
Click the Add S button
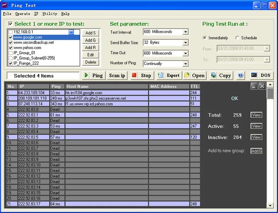coord(90,33)
